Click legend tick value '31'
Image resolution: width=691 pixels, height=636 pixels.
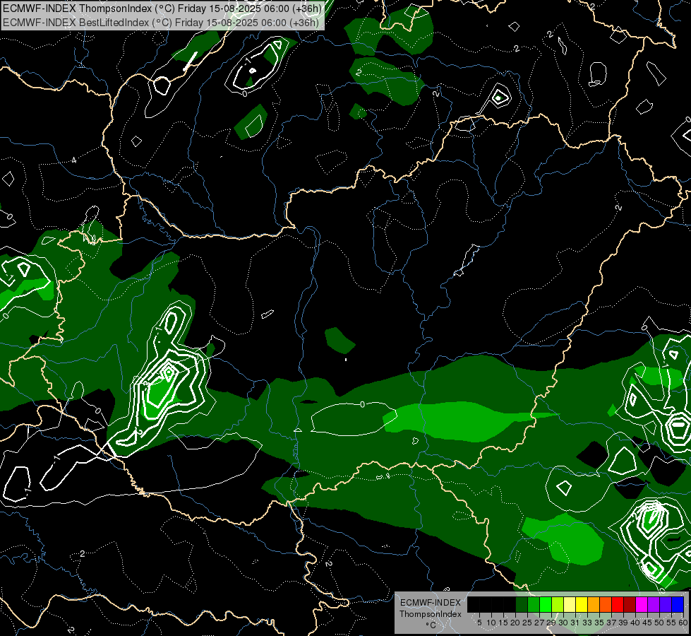pos(575,623)
